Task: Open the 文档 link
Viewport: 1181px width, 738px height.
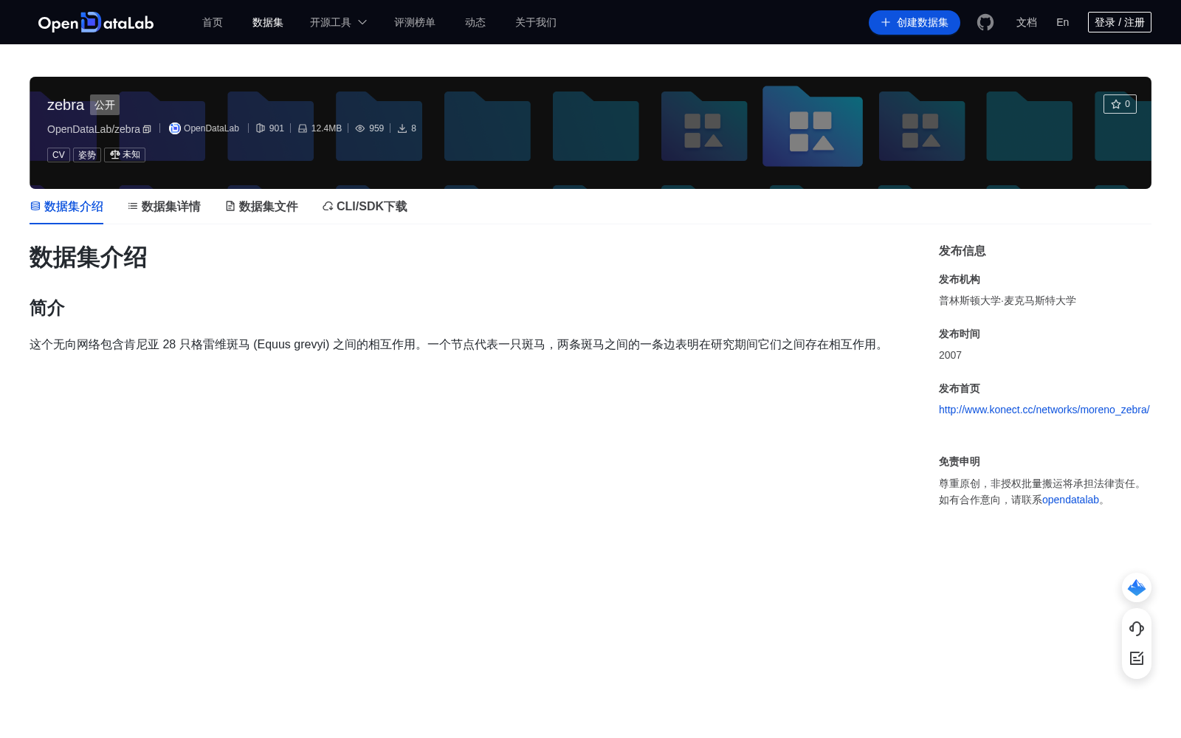Action: point(1027,22)
